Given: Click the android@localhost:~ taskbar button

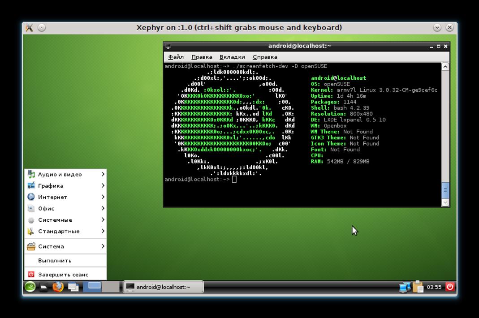Looking at the screenshot, I should [164, 287].
